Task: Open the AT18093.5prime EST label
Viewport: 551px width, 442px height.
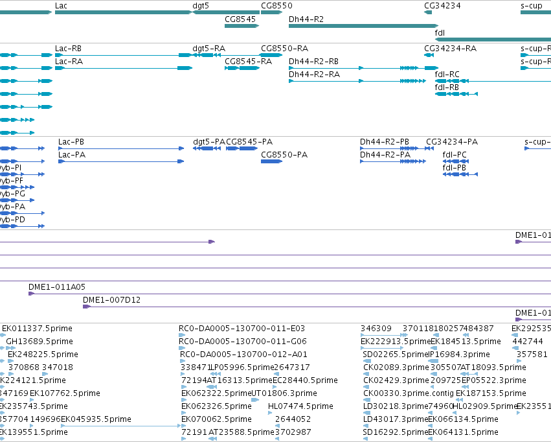Action: pyautogui.click(x=493, y=367)
